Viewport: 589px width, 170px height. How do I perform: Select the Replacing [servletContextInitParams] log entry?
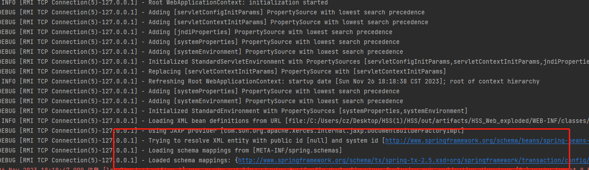(294, 71)
